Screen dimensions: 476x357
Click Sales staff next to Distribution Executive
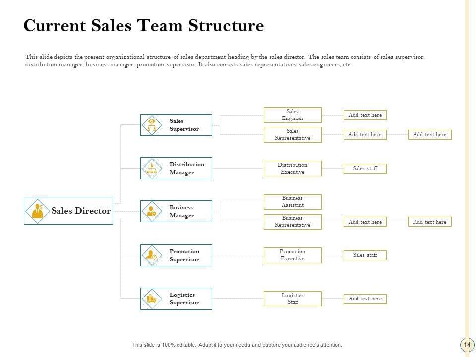[x=365, y=169]
